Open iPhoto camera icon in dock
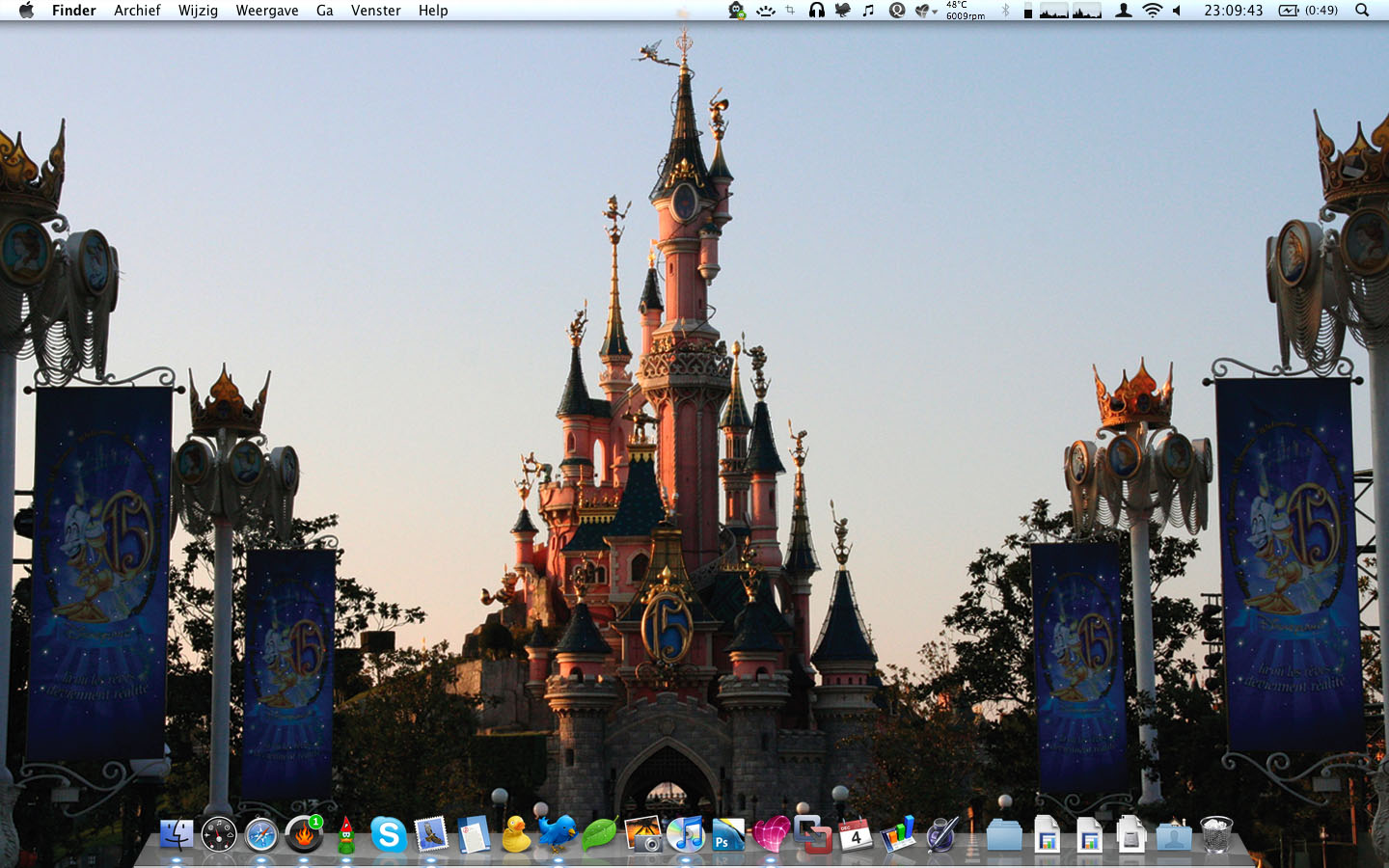This screenshot has width=1389, height=868. click(x=643, y=835)
